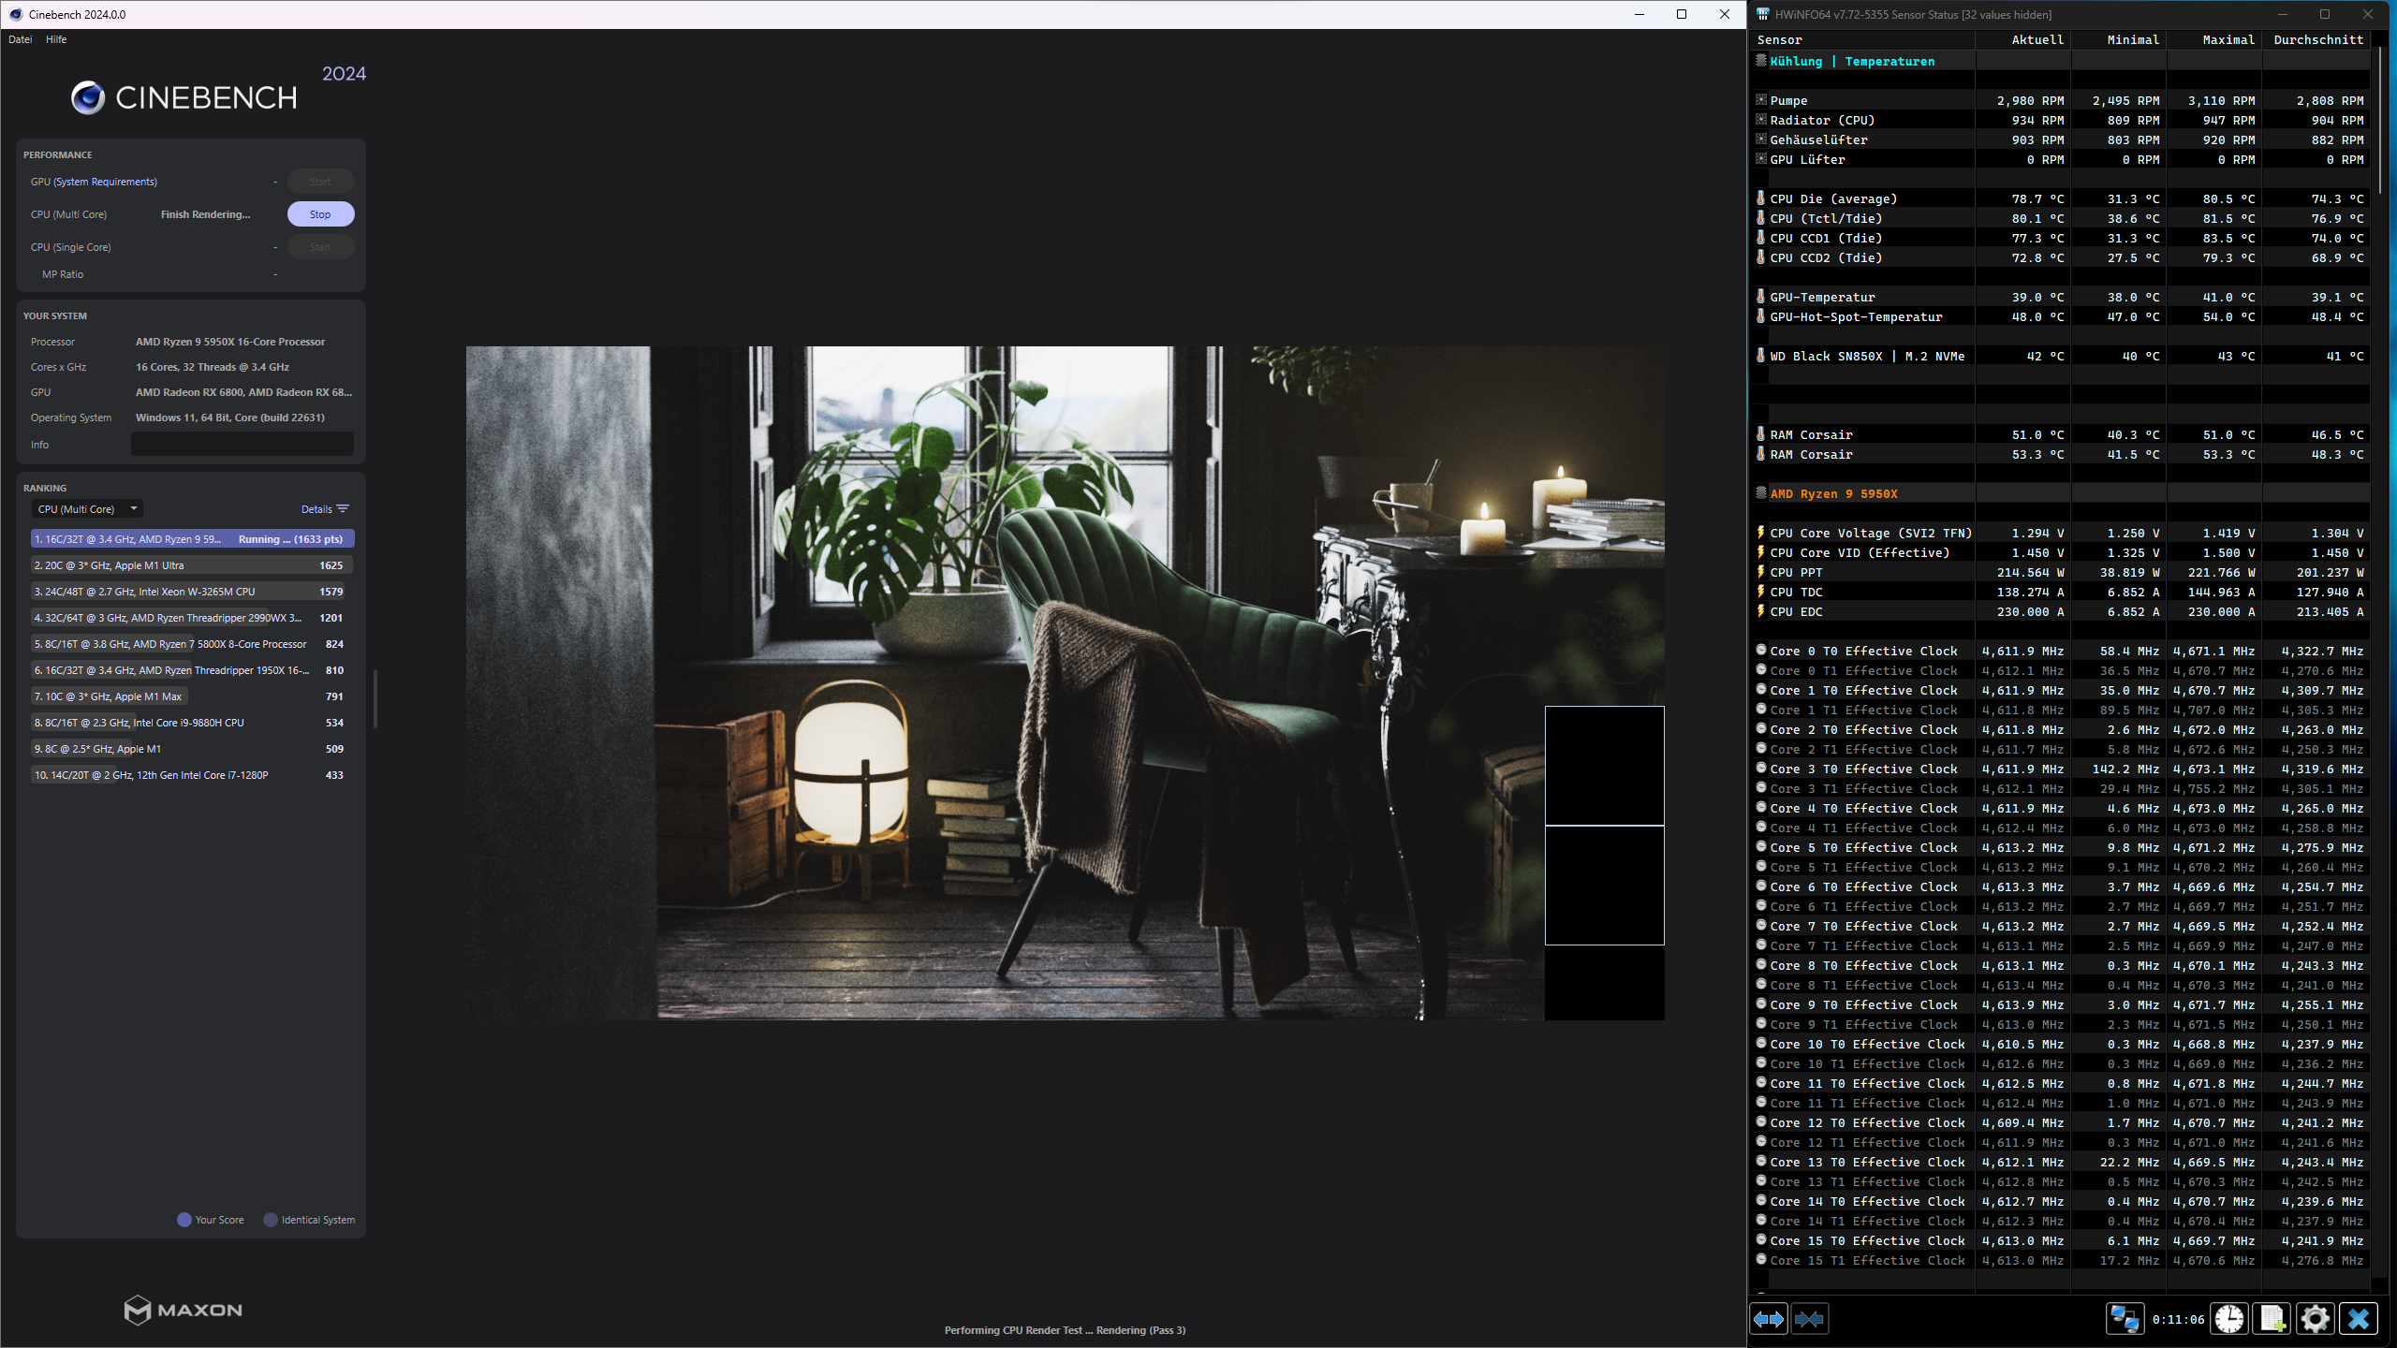Open HWiNFO sensor settings gear icon
This screenshot has width=2397, height=1348.
coord(2316,1319)
